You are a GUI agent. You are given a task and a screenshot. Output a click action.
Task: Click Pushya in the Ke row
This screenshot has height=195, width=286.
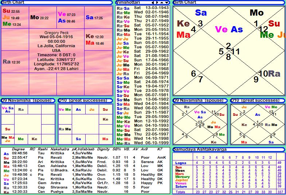pos(57,192)
